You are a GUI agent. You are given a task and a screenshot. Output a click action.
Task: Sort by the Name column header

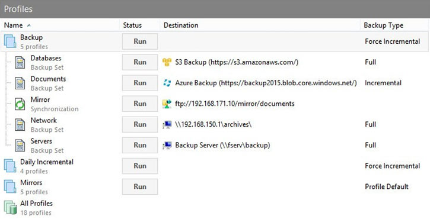pyautogui.click(x=13, y=25)
